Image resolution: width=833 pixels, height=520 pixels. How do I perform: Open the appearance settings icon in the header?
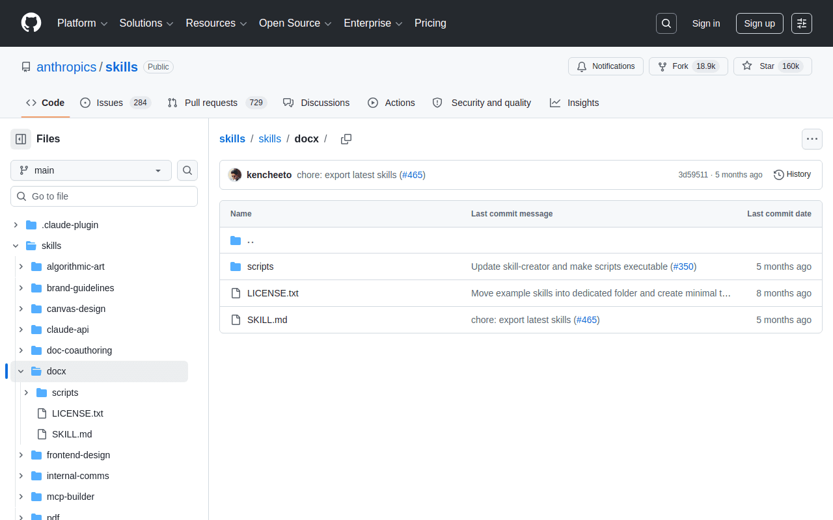[802, 23]
